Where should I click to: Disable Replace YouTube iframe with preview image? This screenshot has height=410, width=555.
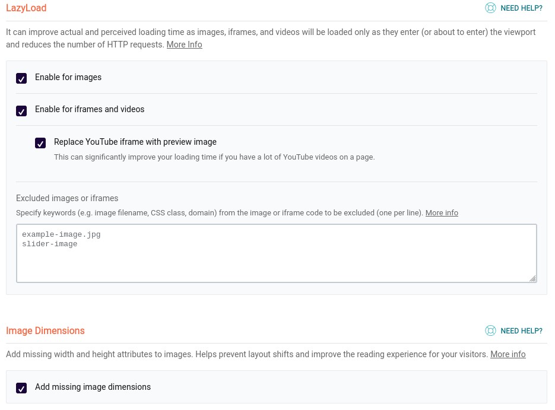tap(40, 143)
